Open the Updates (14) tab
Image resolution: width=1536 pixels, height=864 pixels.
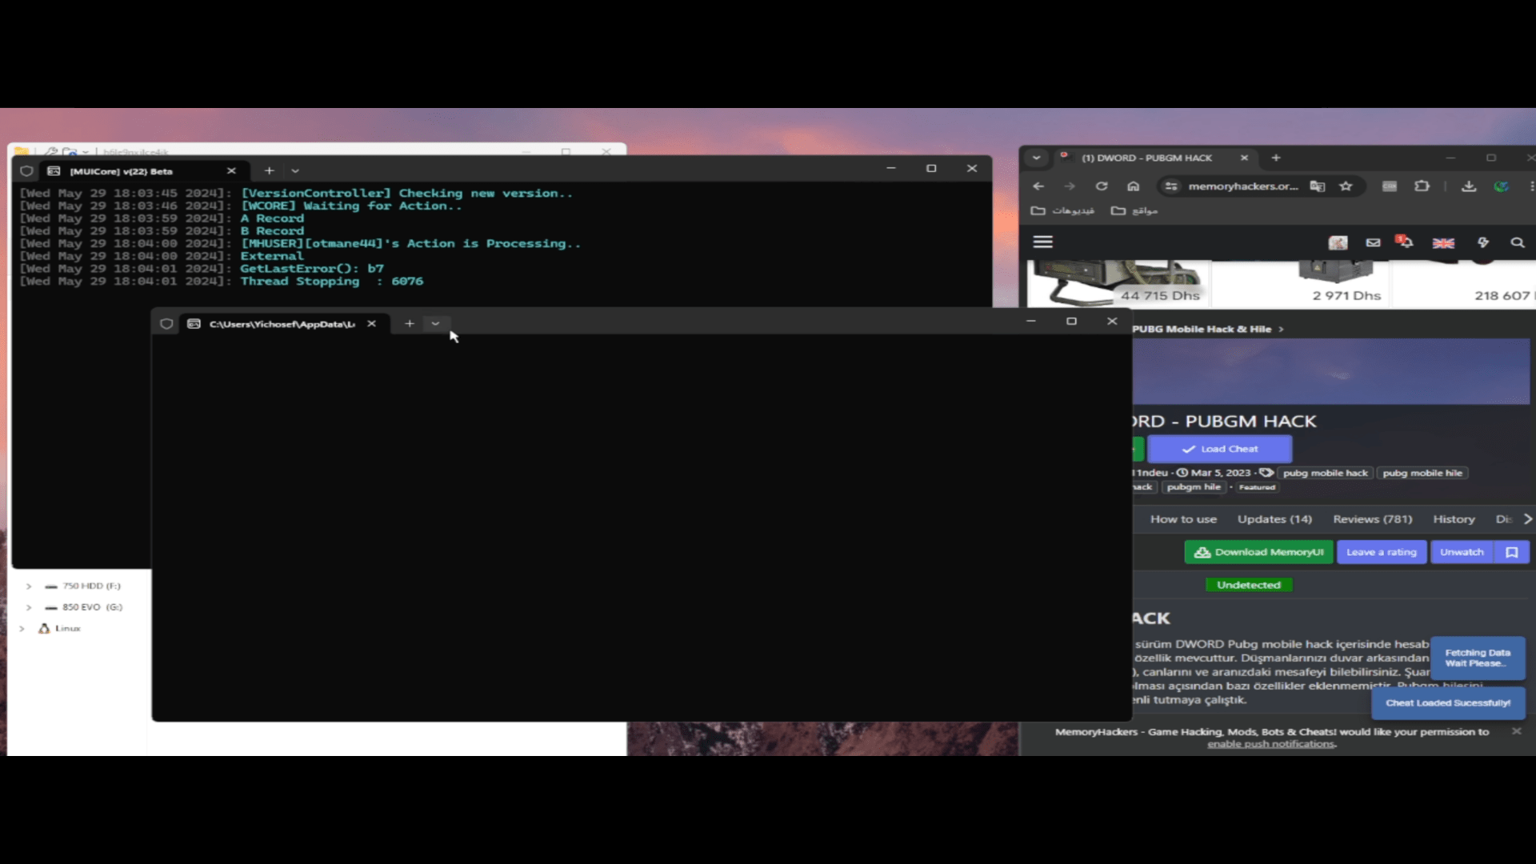[x=1274, y=519]
